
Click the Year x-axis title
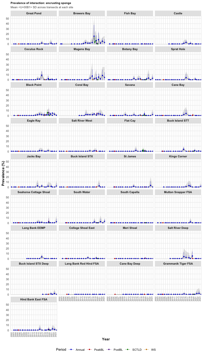(x=106, y=339)
